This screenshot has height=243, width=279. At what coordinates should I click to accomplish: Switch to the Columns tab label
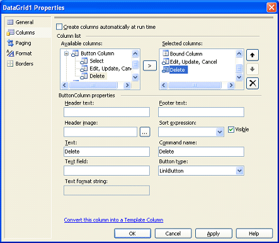click(25, 33)
